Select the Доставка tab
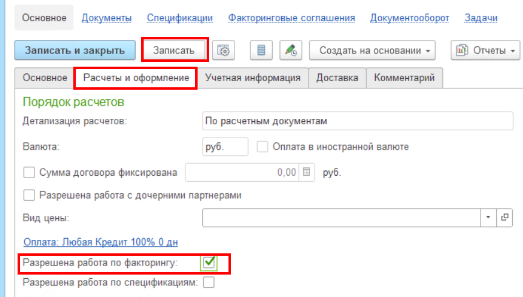 337,78
